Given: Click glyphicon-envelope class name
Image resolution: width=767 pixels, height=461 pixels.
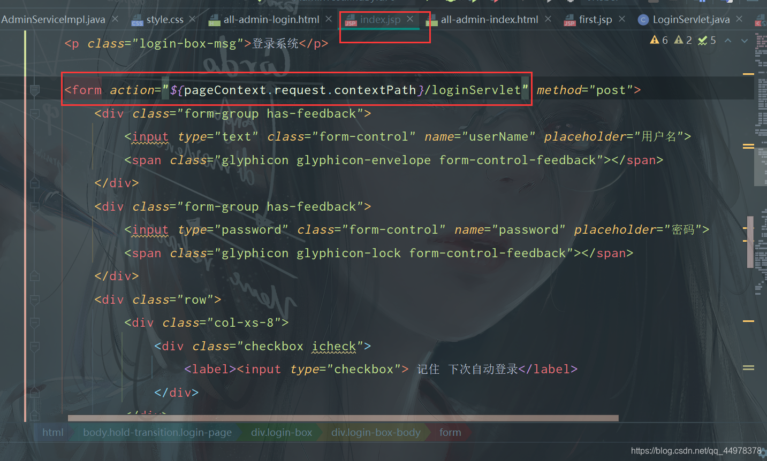Looking at the screenshot, I should (363, 160).
